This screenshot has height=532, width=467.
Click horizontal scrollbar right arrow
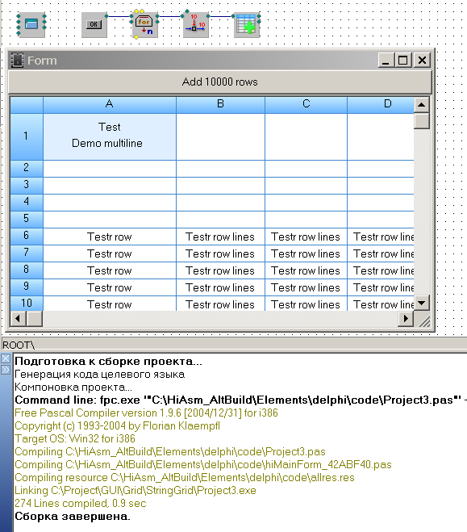pyautogui.click(x=406, y=319)
